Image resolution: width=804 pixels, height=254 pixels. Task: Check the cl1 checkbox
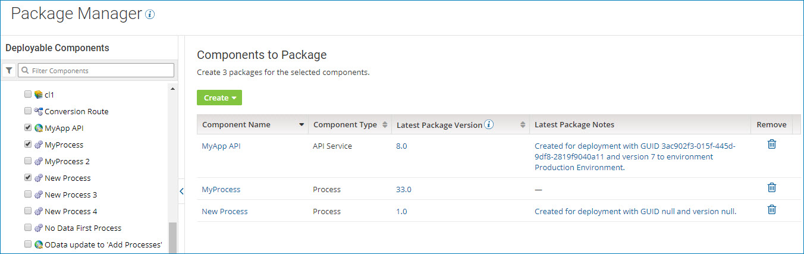(x=28, y=94)
